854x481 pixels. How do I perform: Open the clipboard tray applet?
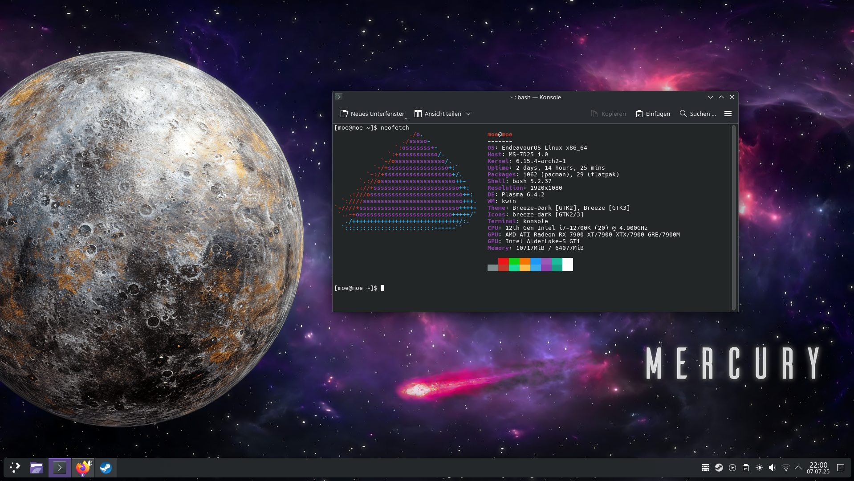pyautogui.click(x=746, y=468)
